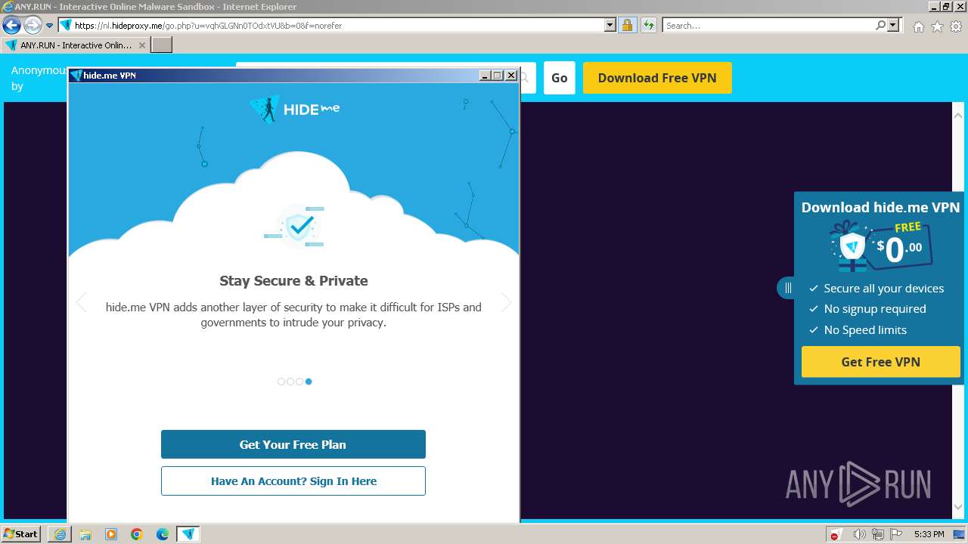Click Have An Account? Sign In Here
The height and width of the screenshot is (544, 968).
[x=293, y=481]
